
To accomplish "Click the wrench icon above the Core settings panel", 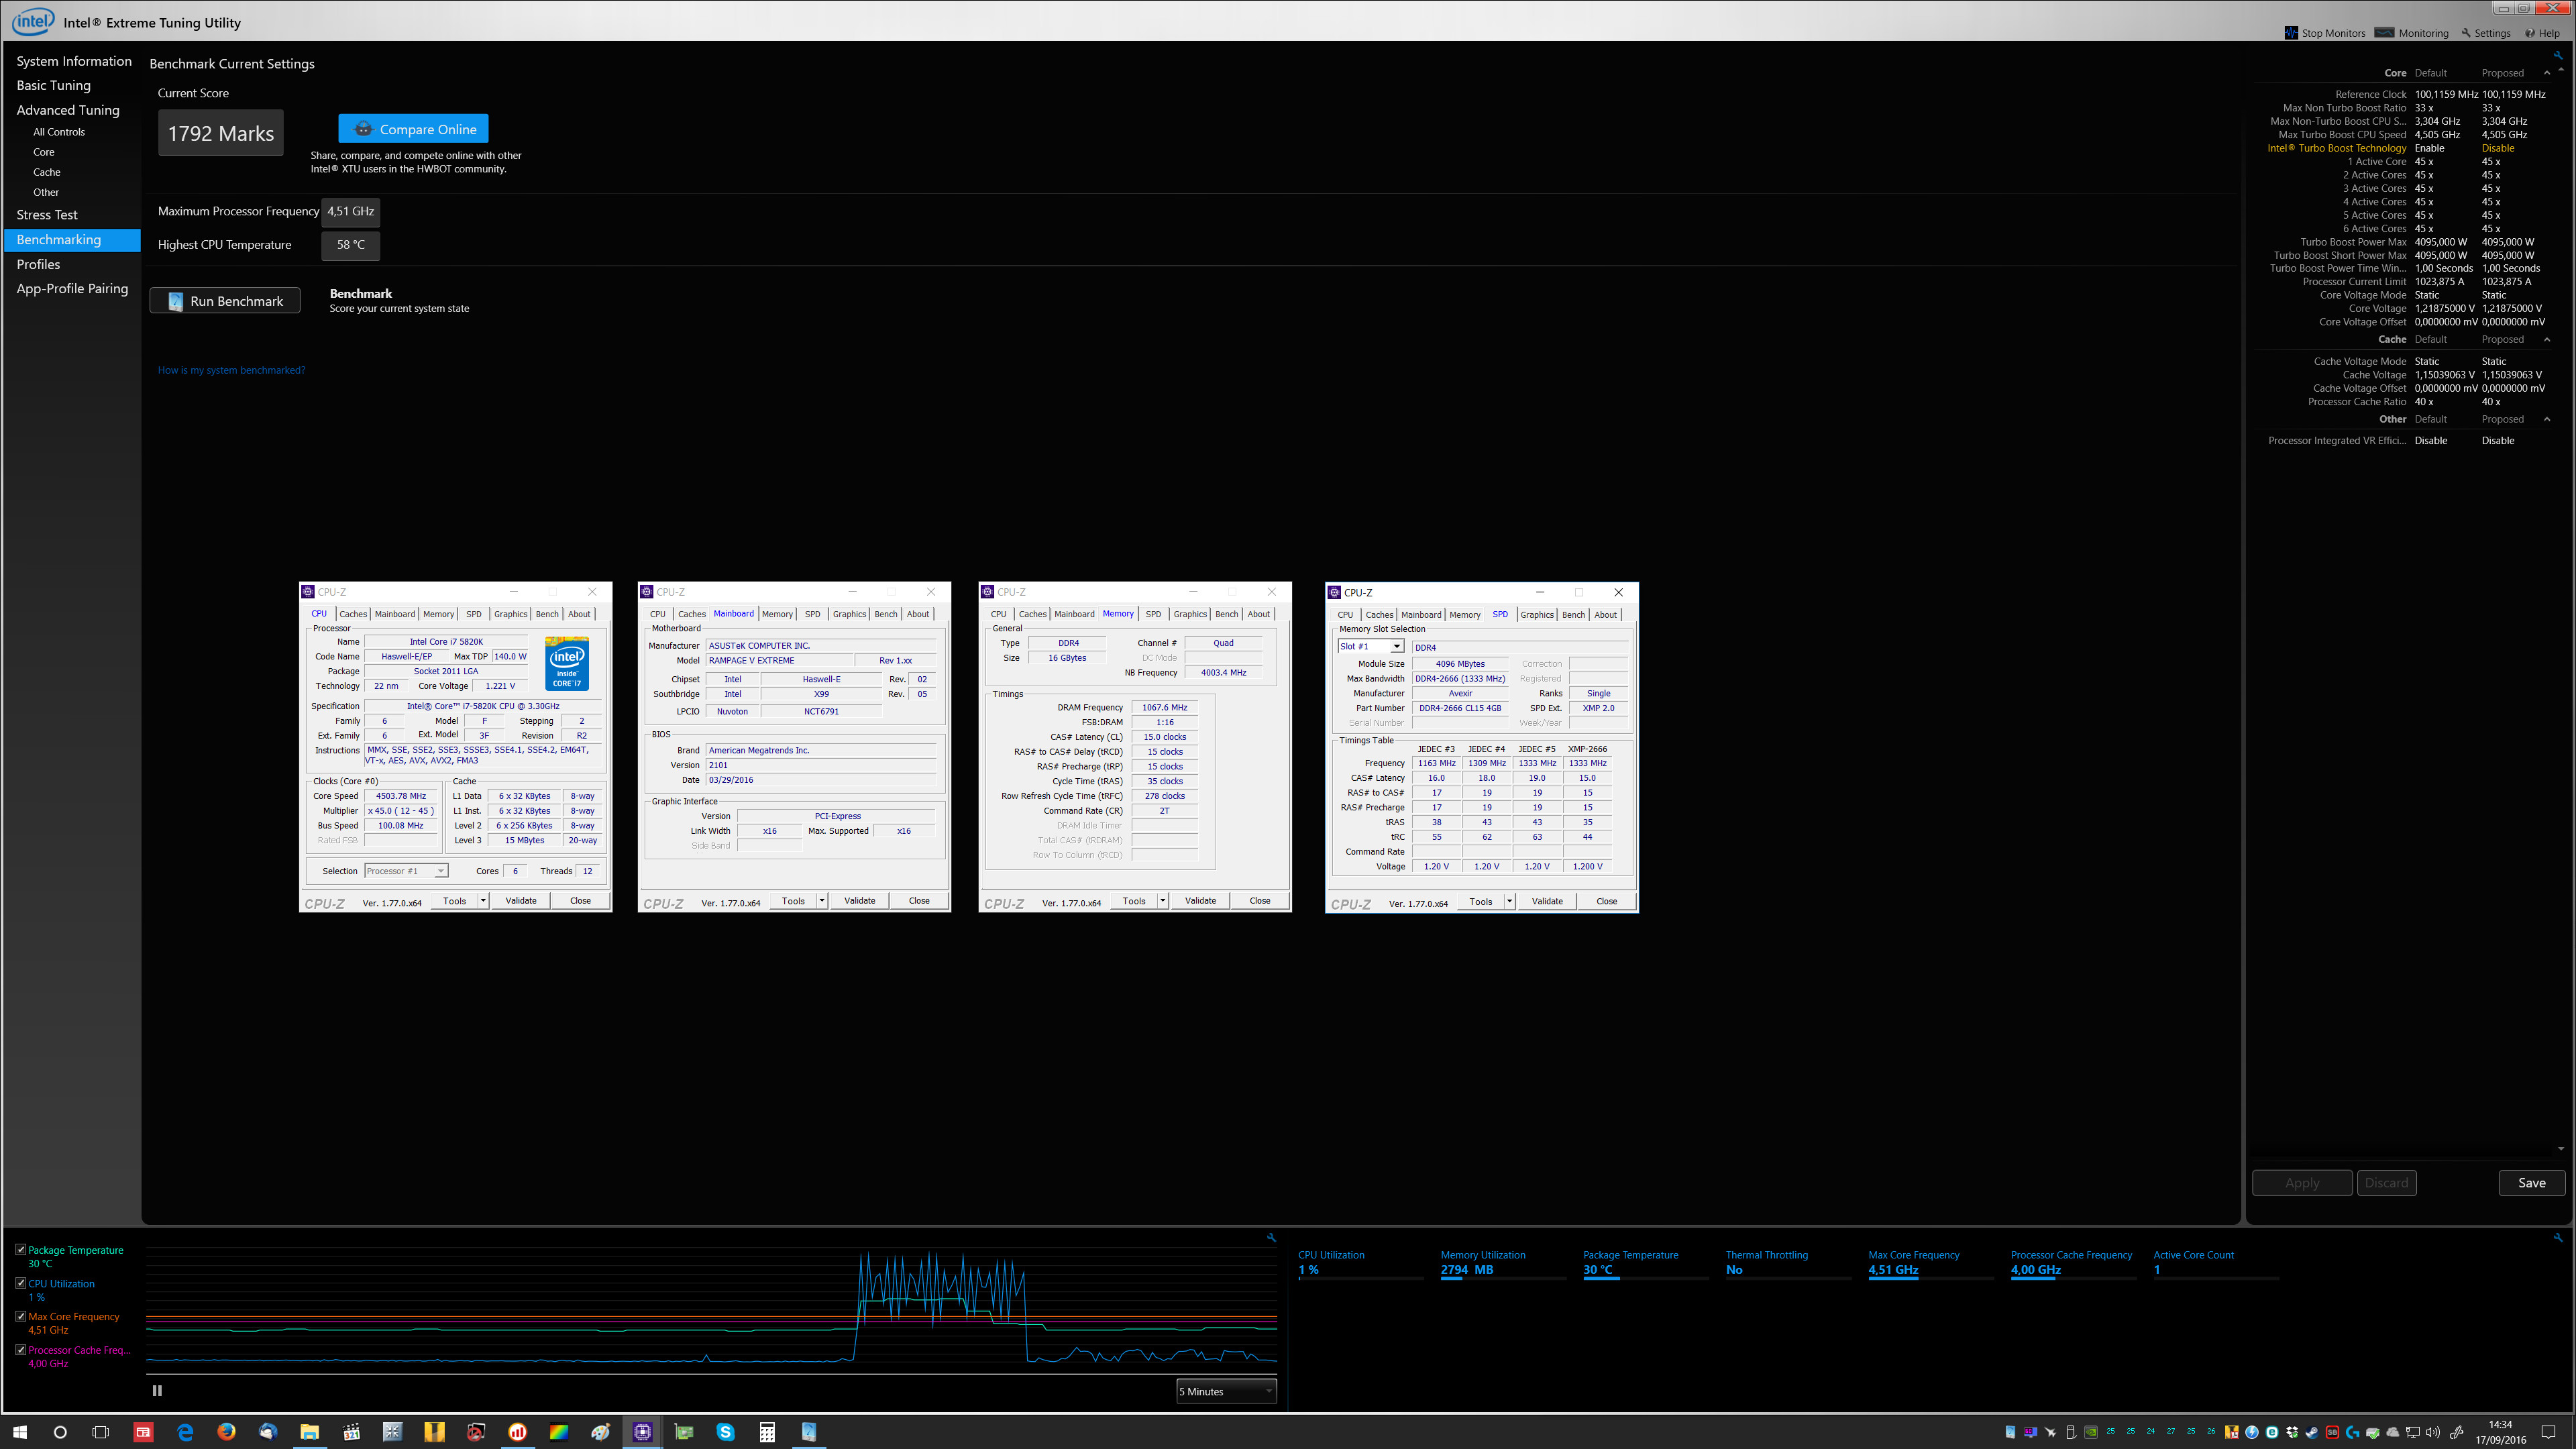I will tap(2558, 56).
